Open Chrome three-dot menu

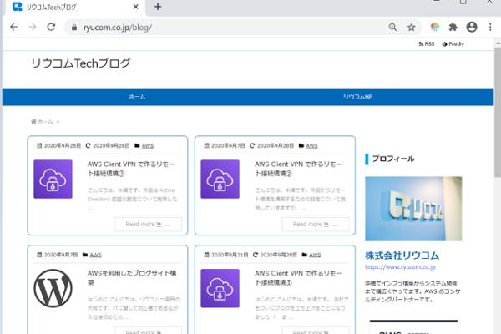coord(490,27)
